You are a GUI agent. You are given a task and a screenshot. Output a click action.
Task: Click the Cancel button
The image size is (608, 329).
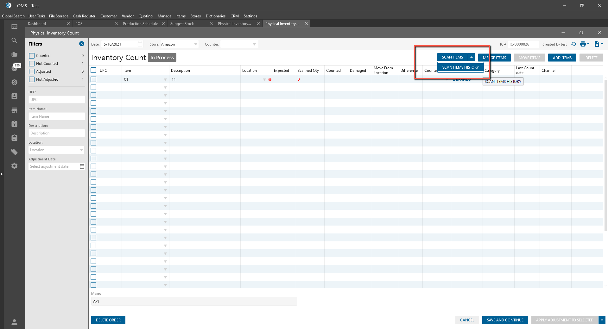467,320
